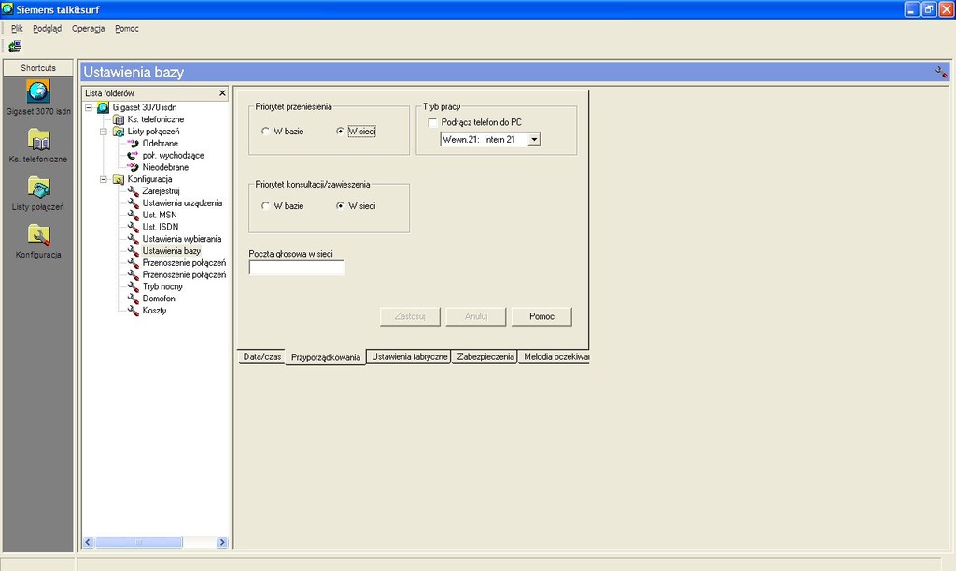Switch to the Data/czas tab
The image size is (956, 571).
[x=262, y=357]
